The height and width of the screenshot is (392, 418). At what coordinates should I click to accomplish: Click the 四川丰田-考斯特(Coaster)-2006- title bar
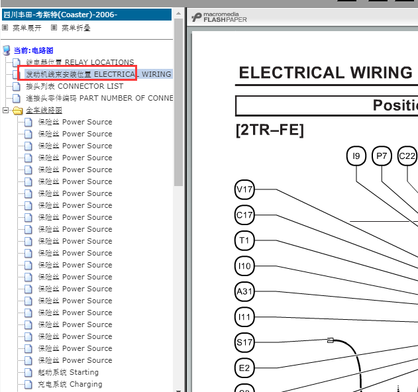87,15
